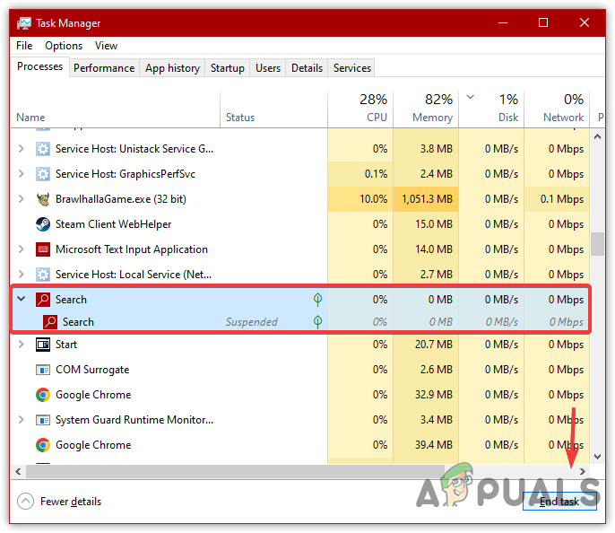Expand the BrawlhallaGame.exe process group
Viewport: 615px width, 533px height.
[22, 199]
